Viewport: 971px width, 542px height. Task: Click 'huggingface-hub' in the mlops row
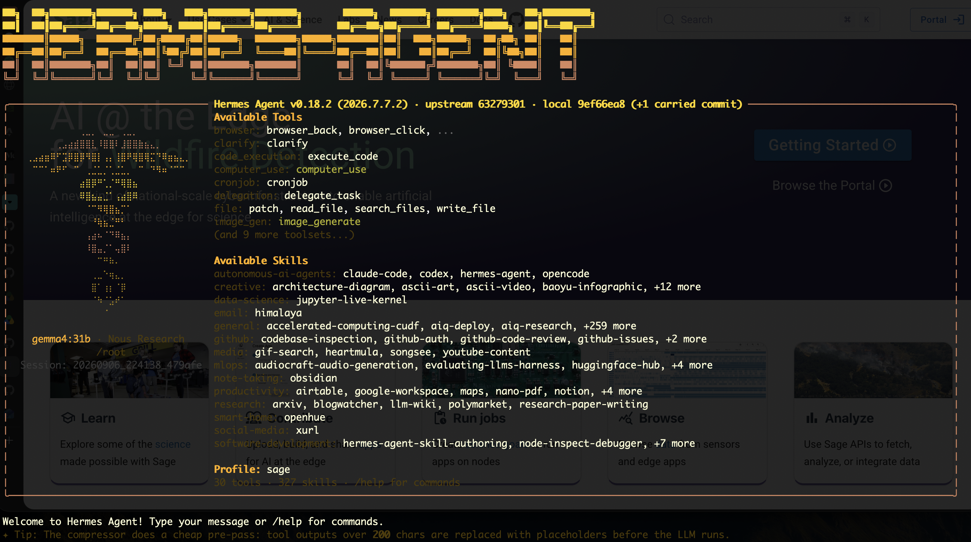(616, 365)
